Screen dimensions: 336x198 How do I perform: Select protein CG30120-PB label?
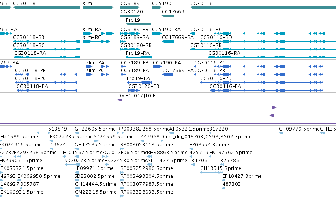(x=144, y=86)
